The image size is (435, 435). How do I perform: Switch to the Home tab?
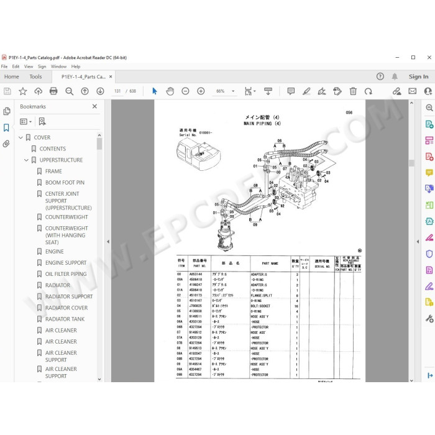11,76
